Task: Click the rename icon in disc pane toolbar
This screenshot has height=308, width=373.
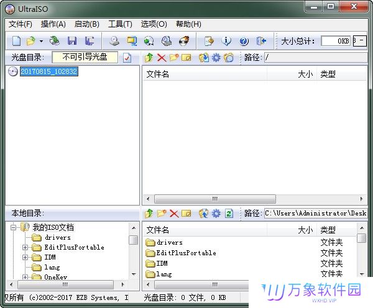Action: pos(186,58)
